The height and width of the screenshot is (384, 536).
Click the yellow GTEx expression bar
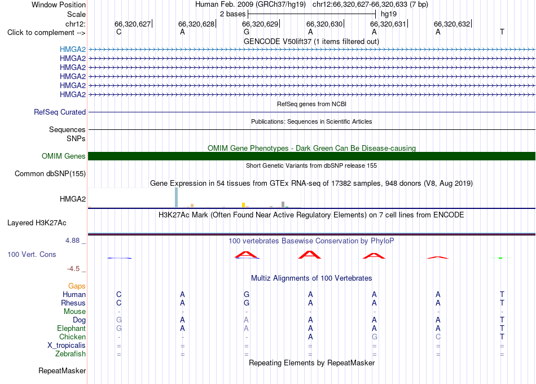tap(243, 205)
